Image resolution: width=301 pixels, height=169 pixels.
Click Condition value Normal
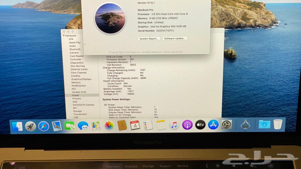[x=127, y=86]
